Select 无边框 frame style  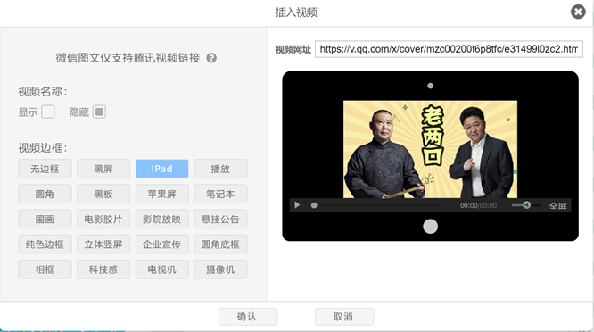[x=45, y=169]
